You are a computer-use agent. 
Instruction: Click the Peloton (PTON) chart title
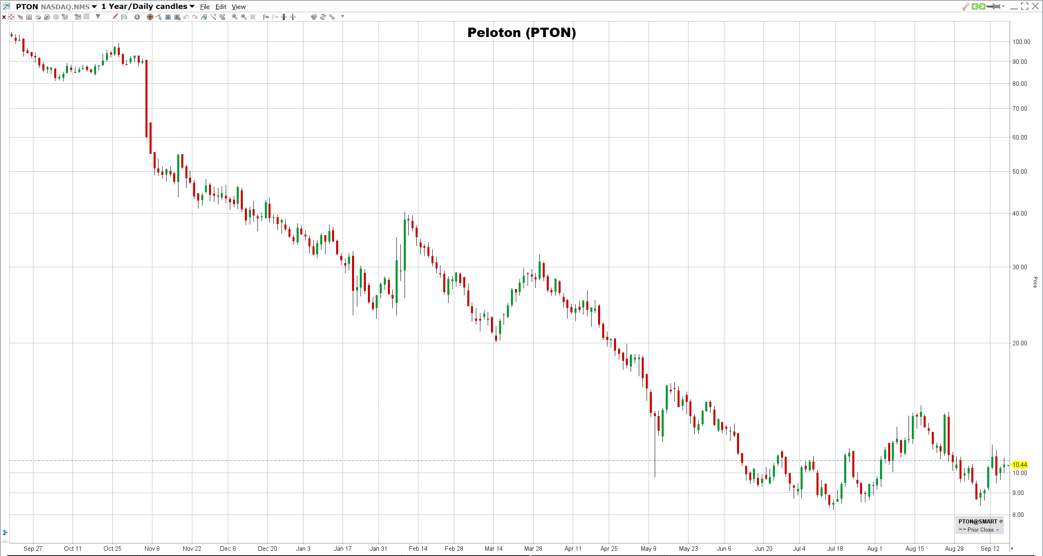[x=521, y=33]
